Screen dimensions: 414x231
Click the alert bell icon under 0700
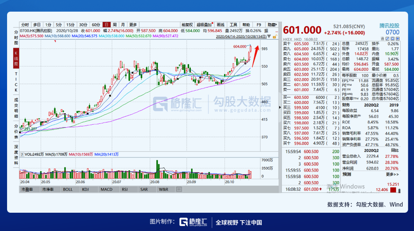click(393, 39)
